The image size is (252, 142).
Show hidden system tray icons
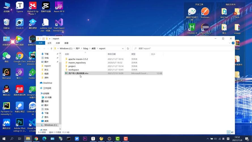(208, 139)
